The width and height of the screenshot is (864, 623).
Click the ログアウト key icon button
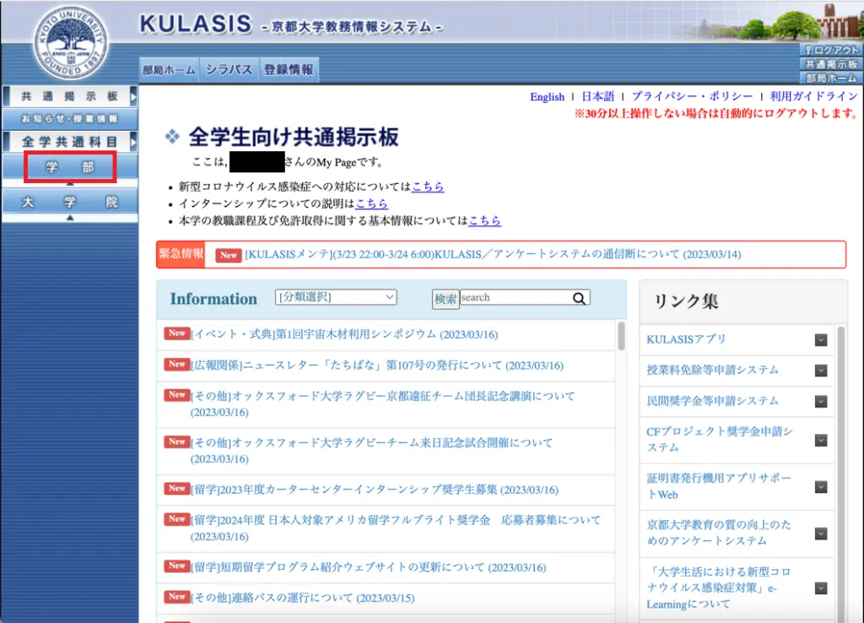point(831,50)
